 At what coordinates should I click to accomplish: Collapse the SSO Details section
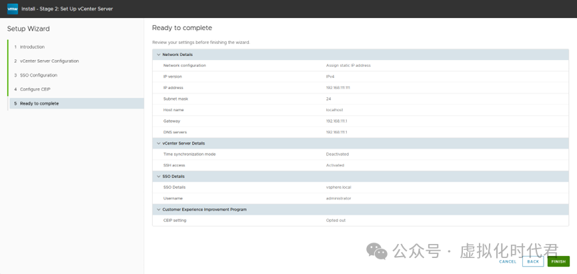point(158,177)
